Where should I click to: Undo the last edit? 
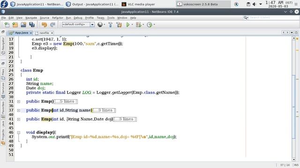coord(44,25)
